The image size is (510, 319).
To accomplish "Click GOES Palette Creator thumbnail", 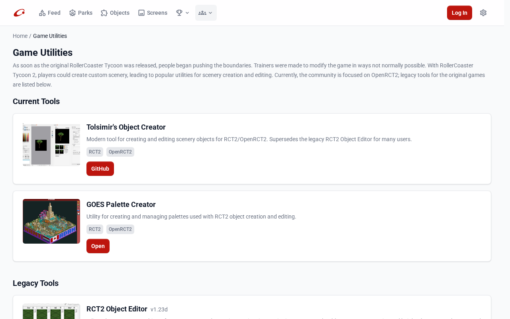I will [x=51, y=221].
